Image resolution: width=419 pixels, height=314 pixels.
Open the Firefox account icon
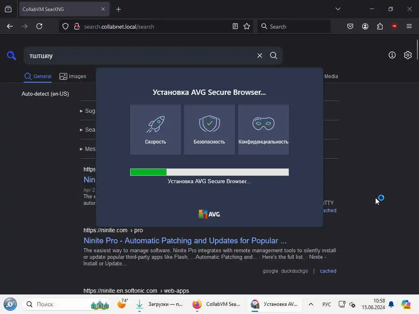365,26
